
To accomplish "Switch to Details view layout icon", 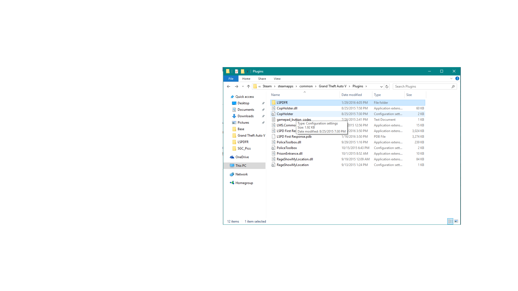I will (x=450, y=221).
